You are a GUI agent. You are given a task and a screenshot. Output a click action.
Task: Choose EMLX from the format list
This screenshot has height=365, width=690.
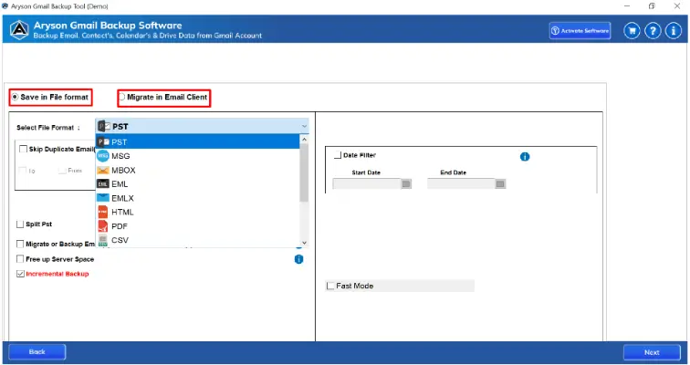tap(197, 198)
